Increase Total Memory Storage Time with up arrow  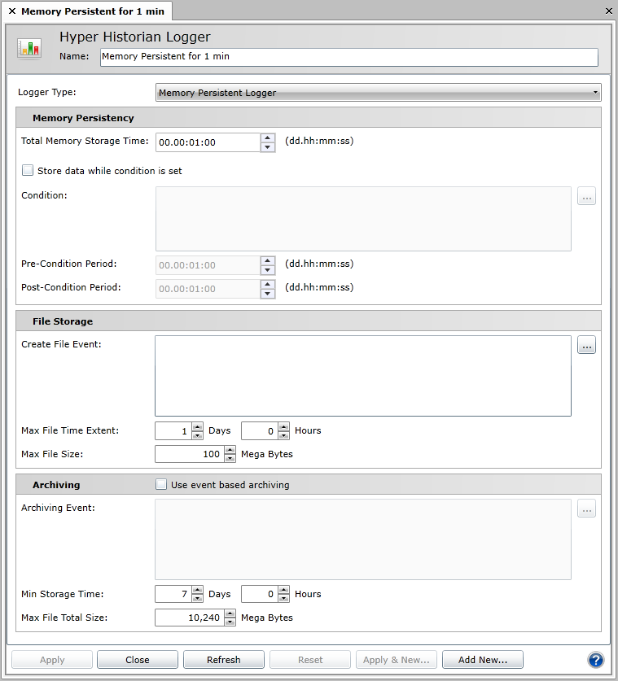268,138
